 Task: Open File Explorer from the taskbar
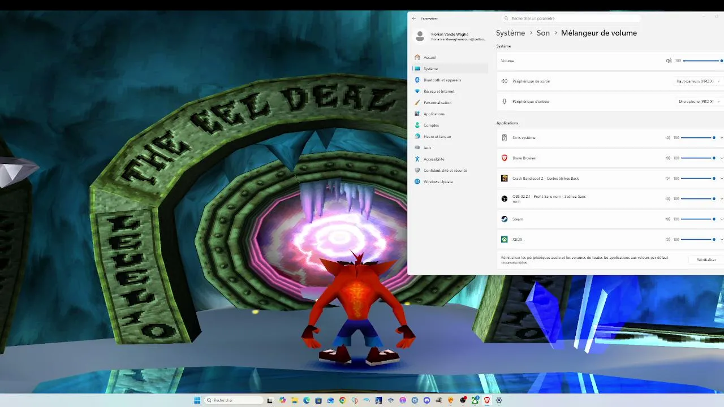click(x=295, y=400)
